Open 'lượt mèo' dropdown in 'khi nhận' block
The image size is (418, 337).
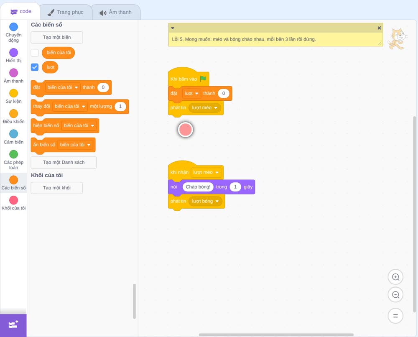pyautogui.click(x=206, y=172)
